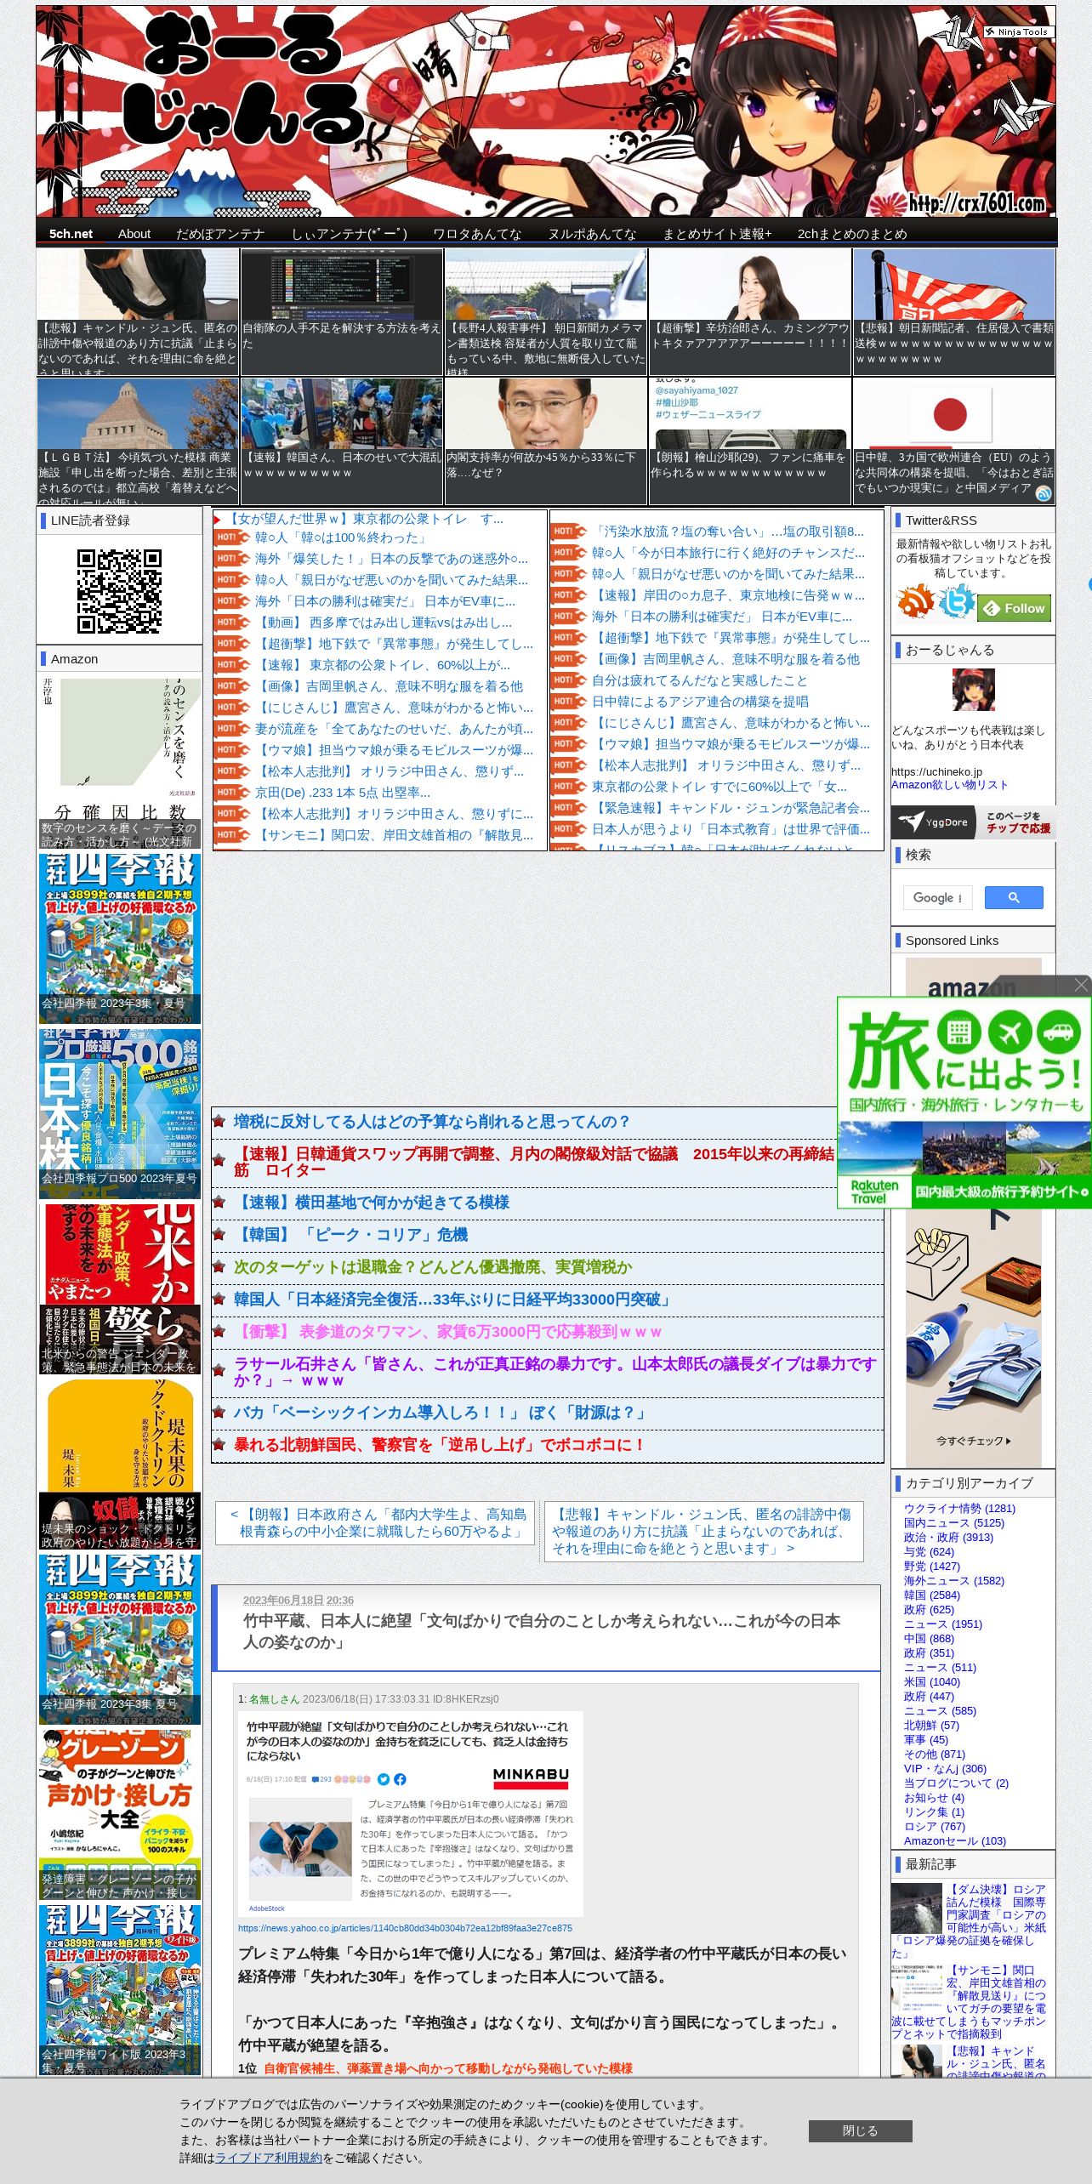Open thumbnail about 内閣支持率 45％から33％
Image resolution: width=1092 pixels, height=2184 pixels.
[546, 441]
